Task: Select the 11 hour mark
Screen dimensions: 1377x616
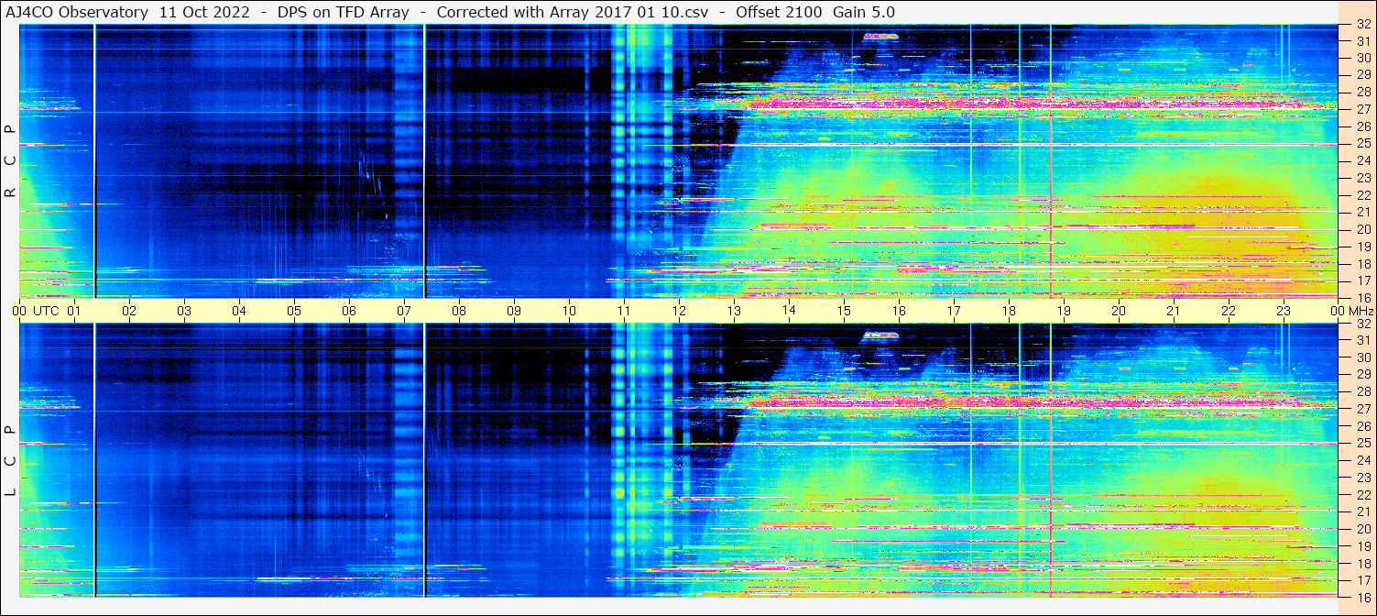Action: (624, 312)
